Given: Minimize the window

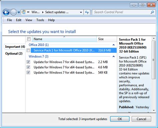Looking at the screenshot, I should click(134, 5).
